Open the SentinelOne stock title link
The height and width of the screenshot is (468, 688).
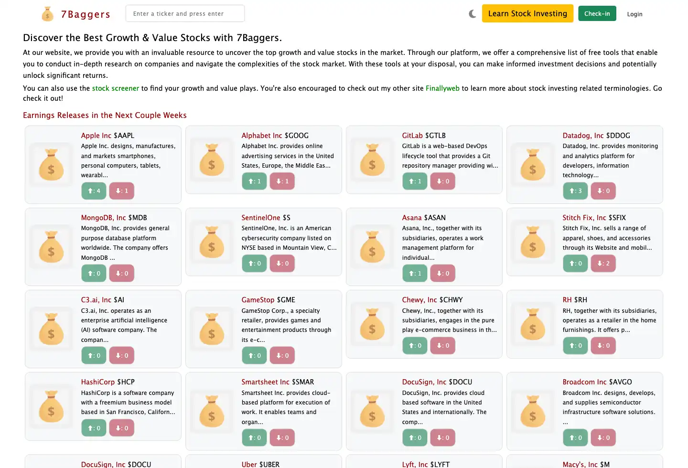click(x=261, y=218)
